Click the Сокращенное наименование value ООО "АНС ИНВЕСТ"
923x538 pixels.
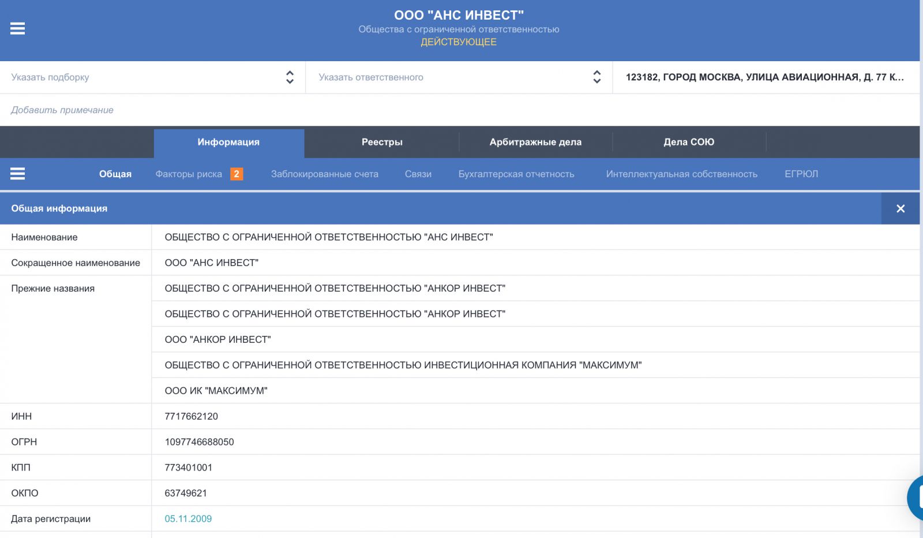click(x=211, y=263)
